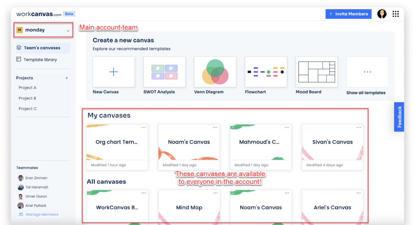Add a new project with plus icon
Screen dimensions: 415x225
pyautogui.click(x=67, y=78)
